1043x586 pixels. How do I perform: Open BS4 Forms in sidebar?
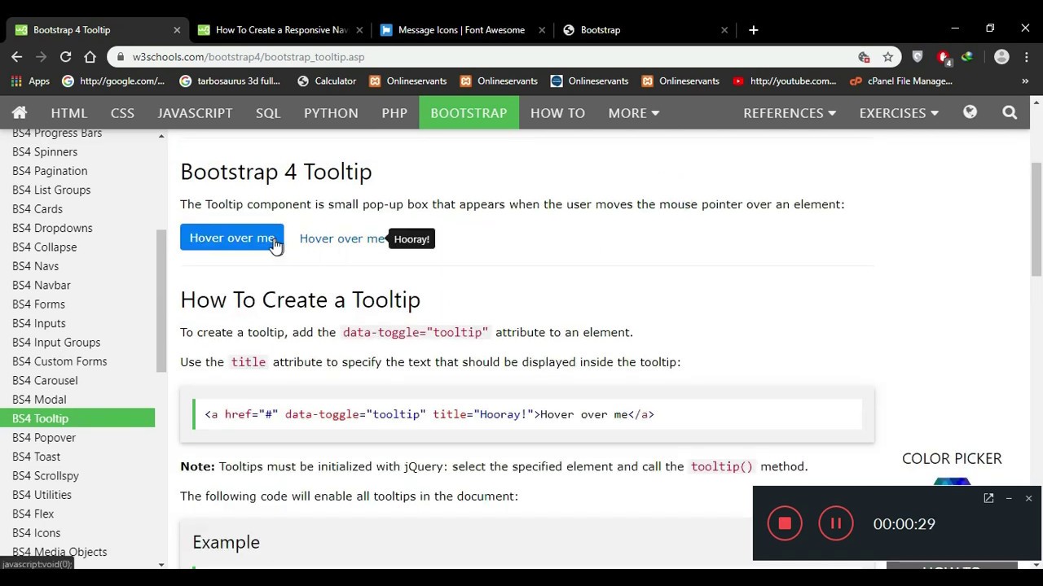[x=38, y=304]
